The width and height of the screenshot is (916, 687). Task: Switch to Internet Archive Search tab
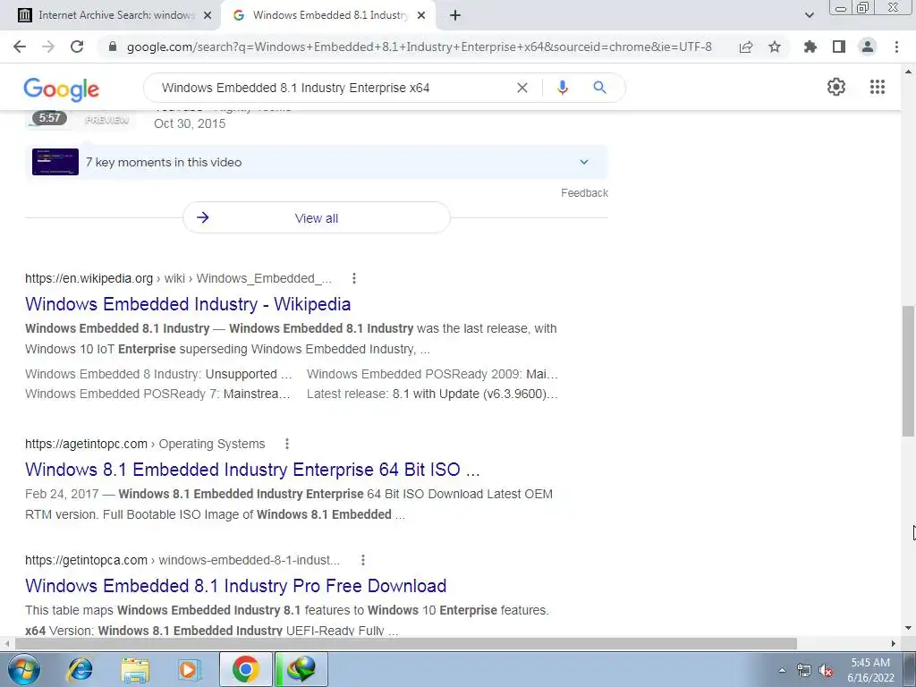pos(116,15)
